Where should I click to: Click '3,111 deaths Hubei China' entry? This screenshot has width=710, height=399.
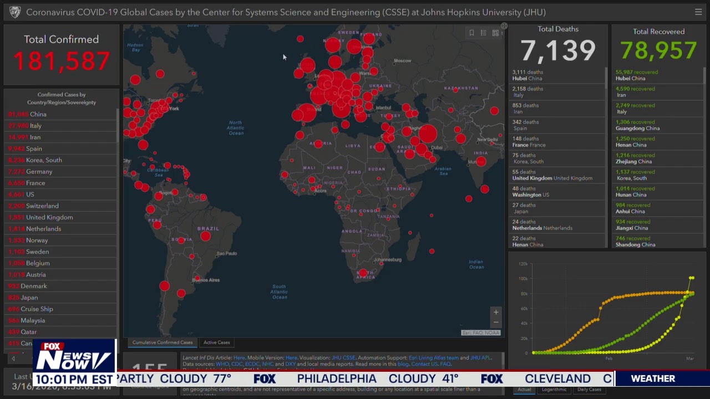(557, 75)
